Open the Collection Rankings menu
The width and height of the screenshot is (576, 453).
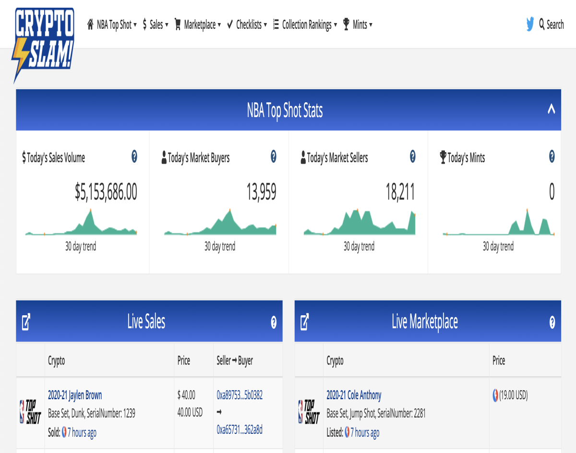point(305,24)
